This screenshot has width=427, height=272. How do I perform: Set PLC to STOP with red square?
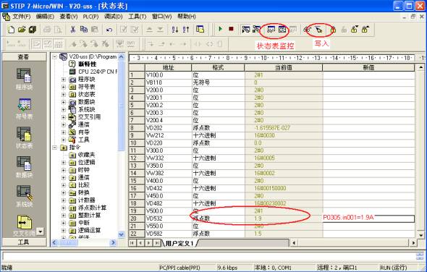pyautogui.click(x=231, y=29)
